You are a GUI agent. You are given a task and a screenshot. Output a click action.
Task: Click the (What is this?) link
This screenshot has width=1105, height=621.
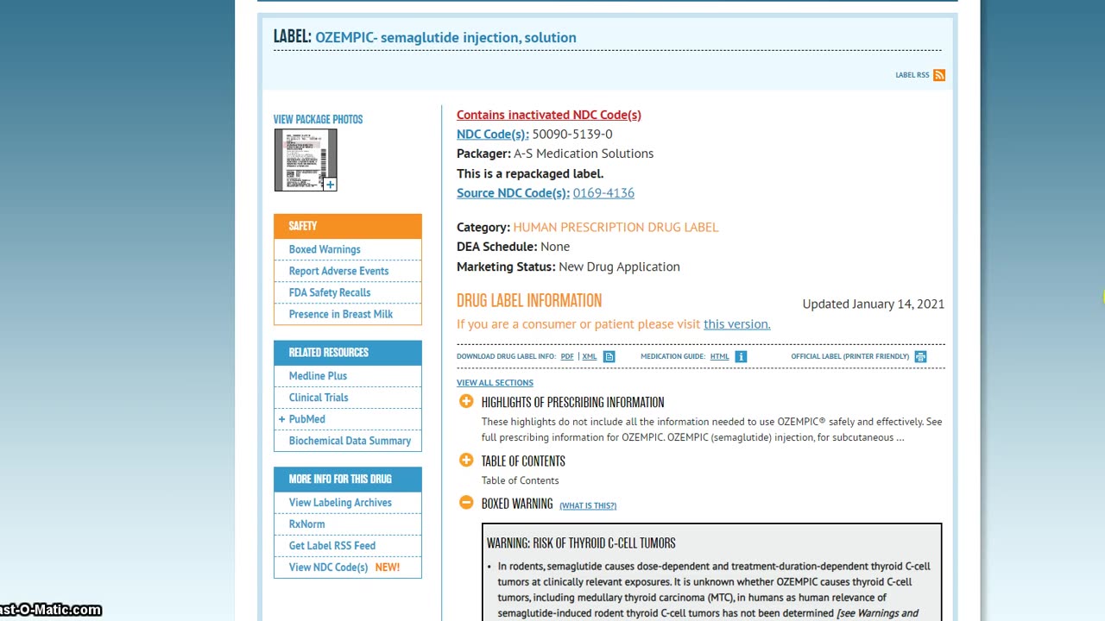[x=588, y=505]
